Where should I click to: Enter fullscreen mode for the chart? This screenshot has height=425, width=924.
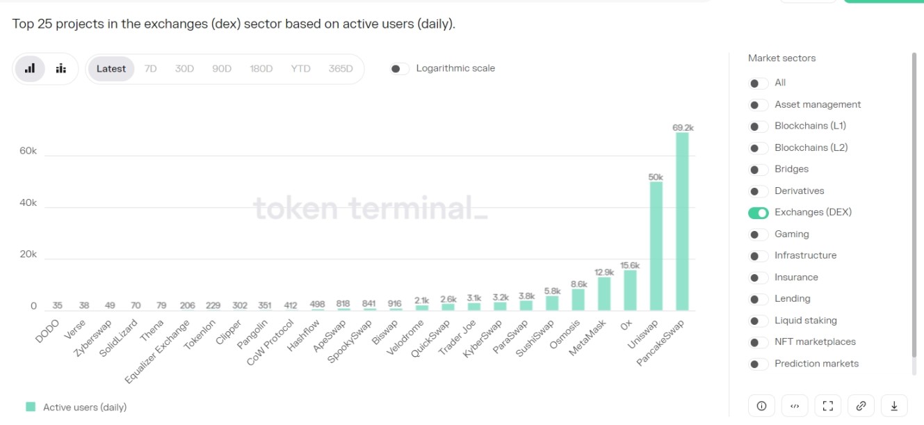click(828, 406)
